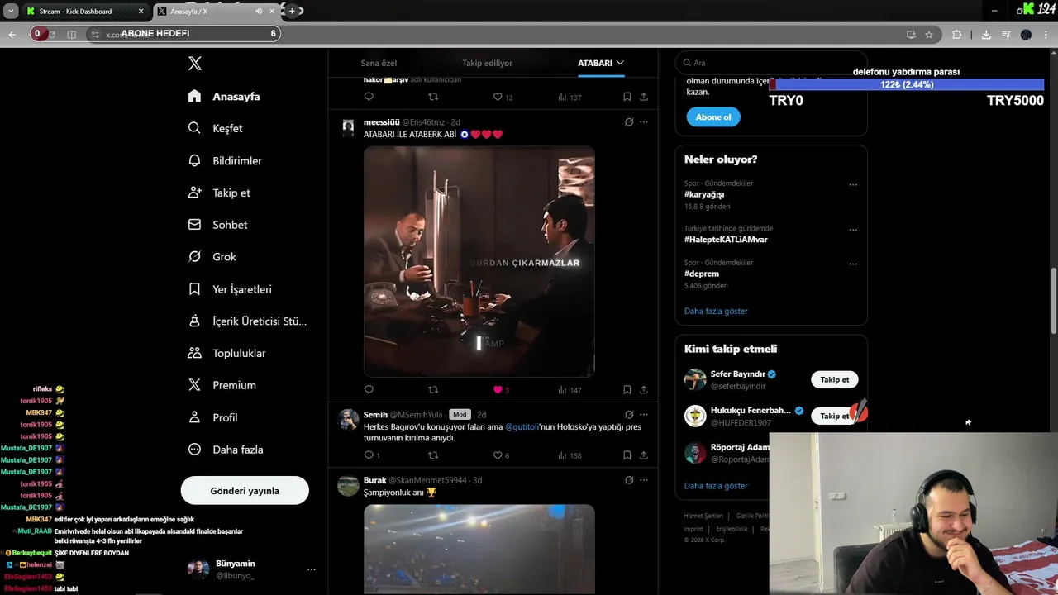Screen dimensions: 1058x595
Task: Share the post with 137 views
Action: (x=644, y=97)
